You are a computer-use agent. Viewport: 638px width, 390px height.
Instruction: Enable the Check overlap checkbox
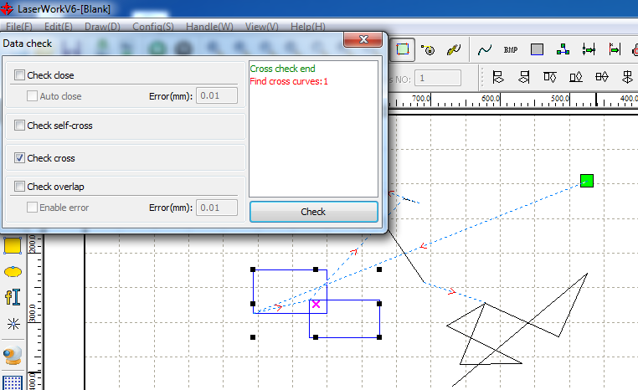pyautogui.click(x=20, y=187)
